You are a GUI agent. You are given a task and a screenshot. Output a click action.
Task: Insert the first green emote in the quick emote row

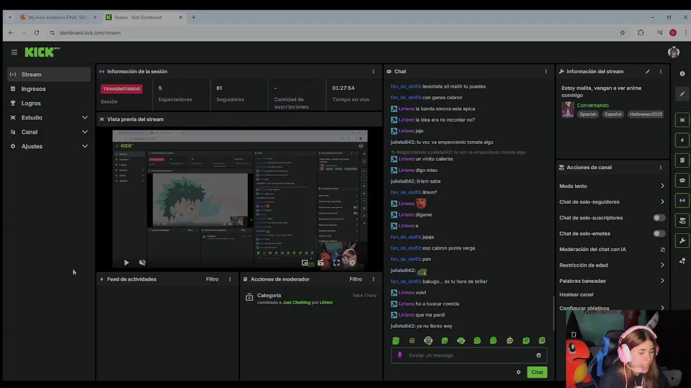click(x=396, y=341)
